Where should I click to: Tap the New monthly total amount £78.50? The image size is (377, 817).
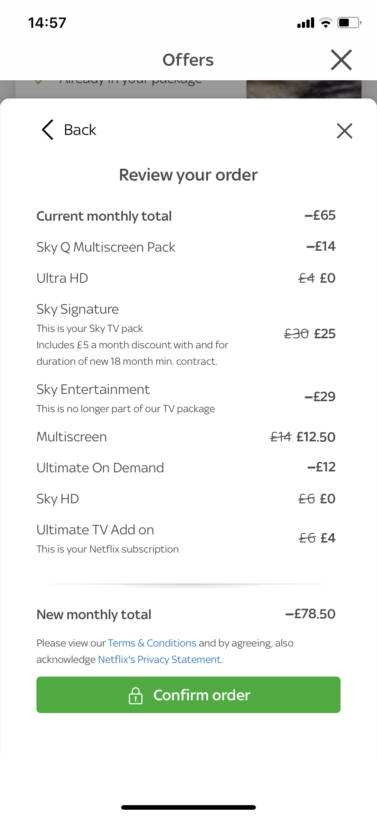coord(311,614)
